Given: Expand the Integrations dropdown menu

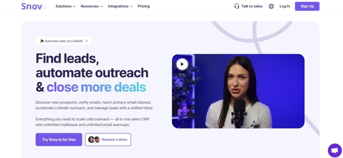Looking at the screenshot, I should pyautogui.click(x=120, y=6).
